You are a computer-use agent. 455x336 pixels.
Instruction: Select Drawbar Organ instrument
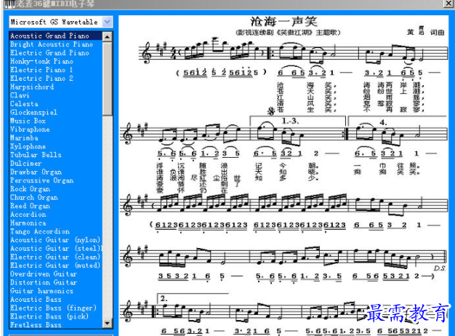56,172
